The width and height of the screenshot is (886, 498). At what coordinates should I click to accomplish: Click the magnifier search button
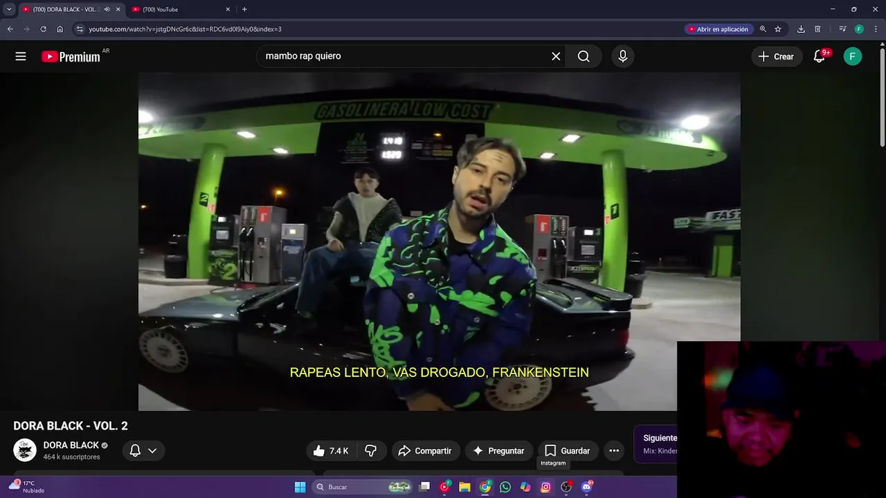pyautogui.click(x=584, y=57)
